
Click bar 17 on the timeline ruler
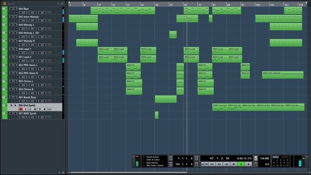[x=100, y=4]
